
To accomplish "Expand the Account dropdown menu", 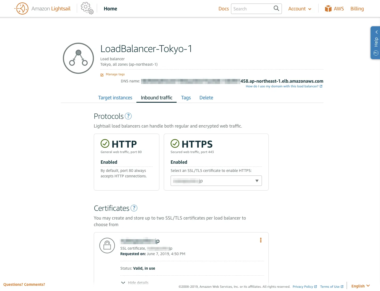I will pyautogui.click(x=300, y=9).
